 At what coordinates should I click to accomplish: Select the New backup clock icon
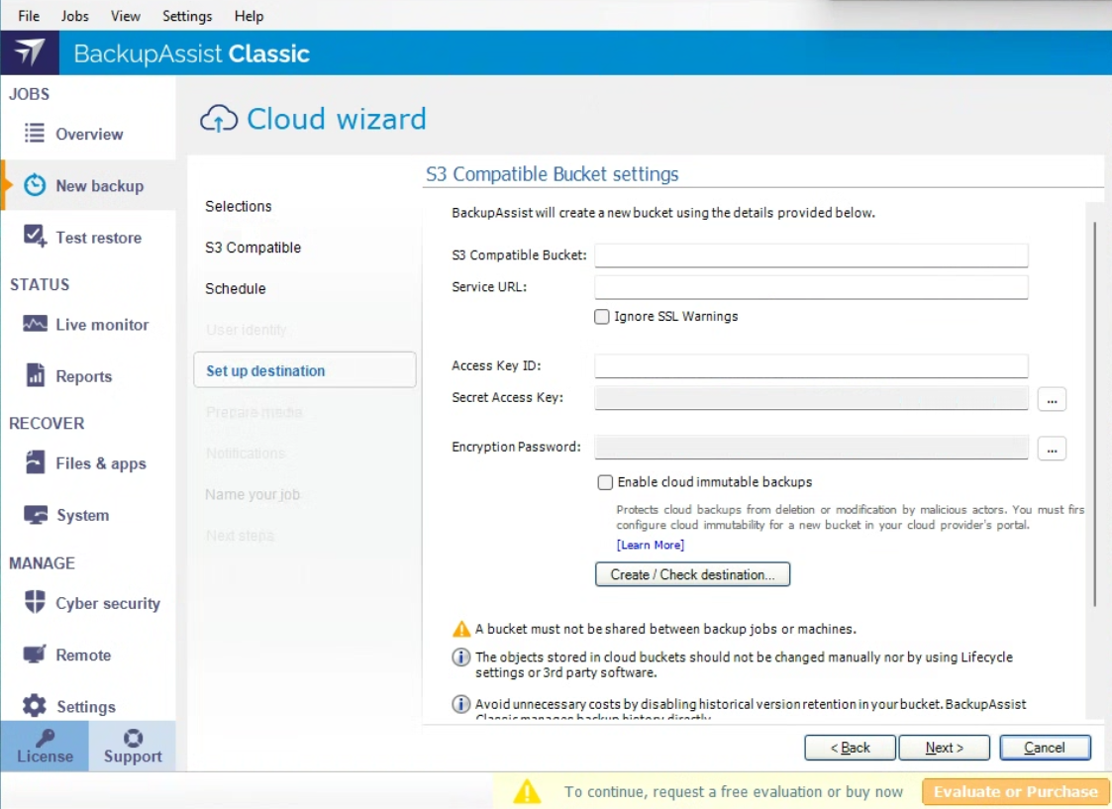point(35,185)
